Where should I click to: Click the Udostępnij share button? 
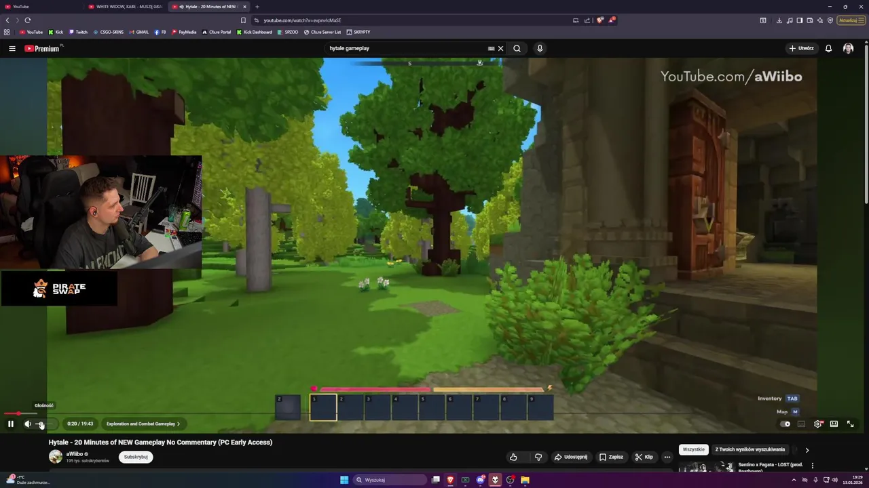571,457
